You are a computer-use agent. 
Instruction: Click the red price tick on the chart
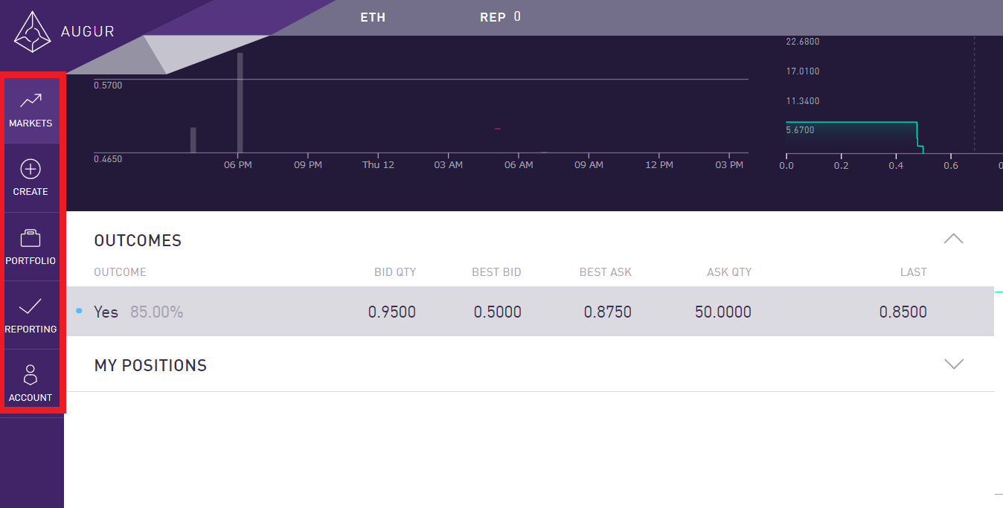point(498,129)
